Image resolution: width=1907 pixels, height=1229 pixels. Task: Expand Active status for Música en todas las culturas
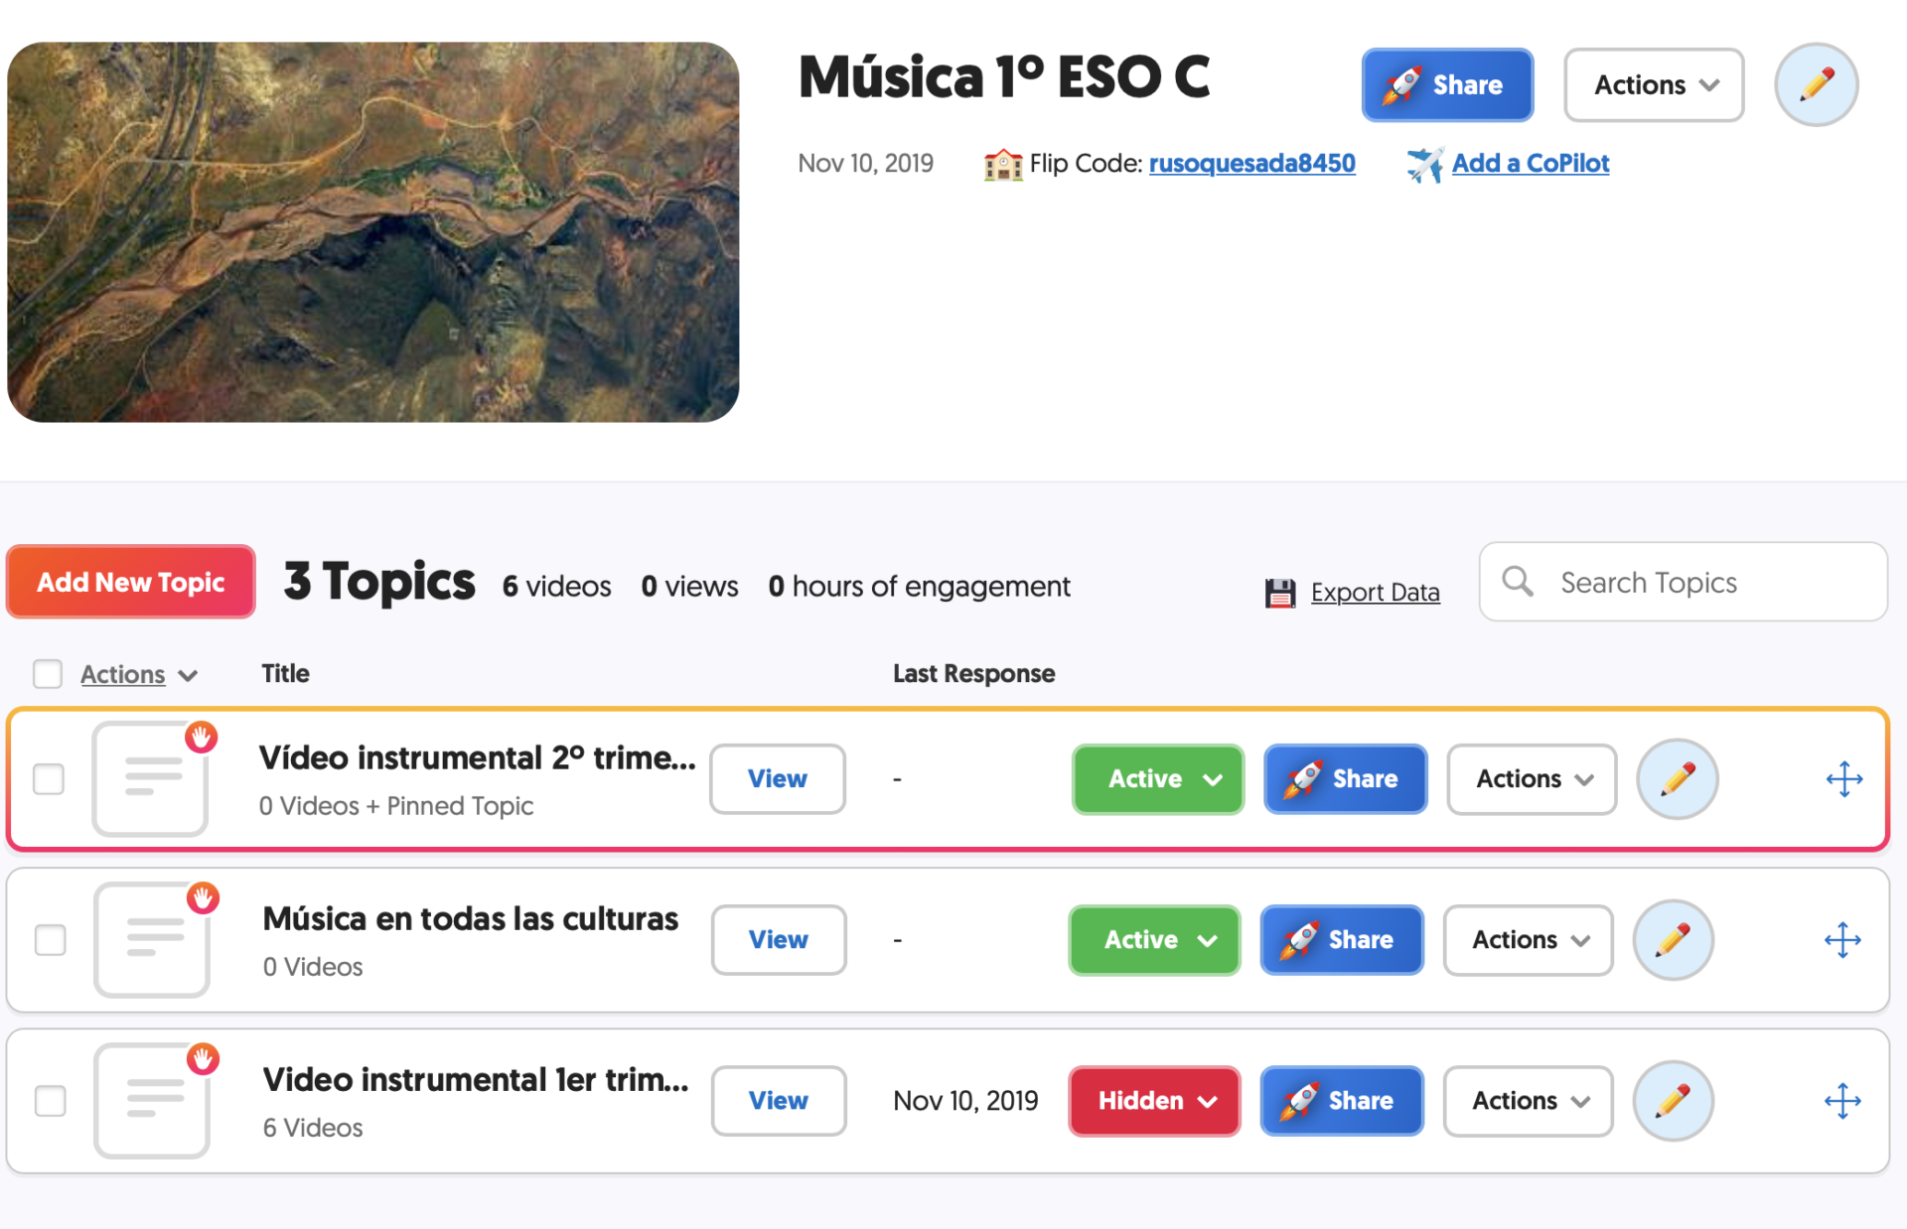1154,939
